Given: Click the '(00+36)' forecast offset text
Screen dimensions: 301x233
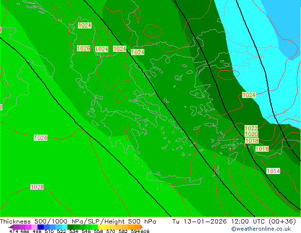Looking at the screenshot, I should tap(282, 222).
